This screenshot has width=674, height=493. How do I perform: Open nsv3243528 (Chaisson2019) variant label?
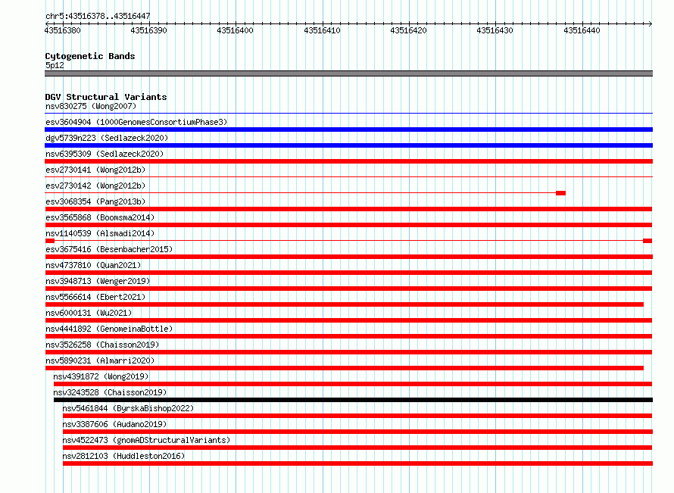[110, 392]
